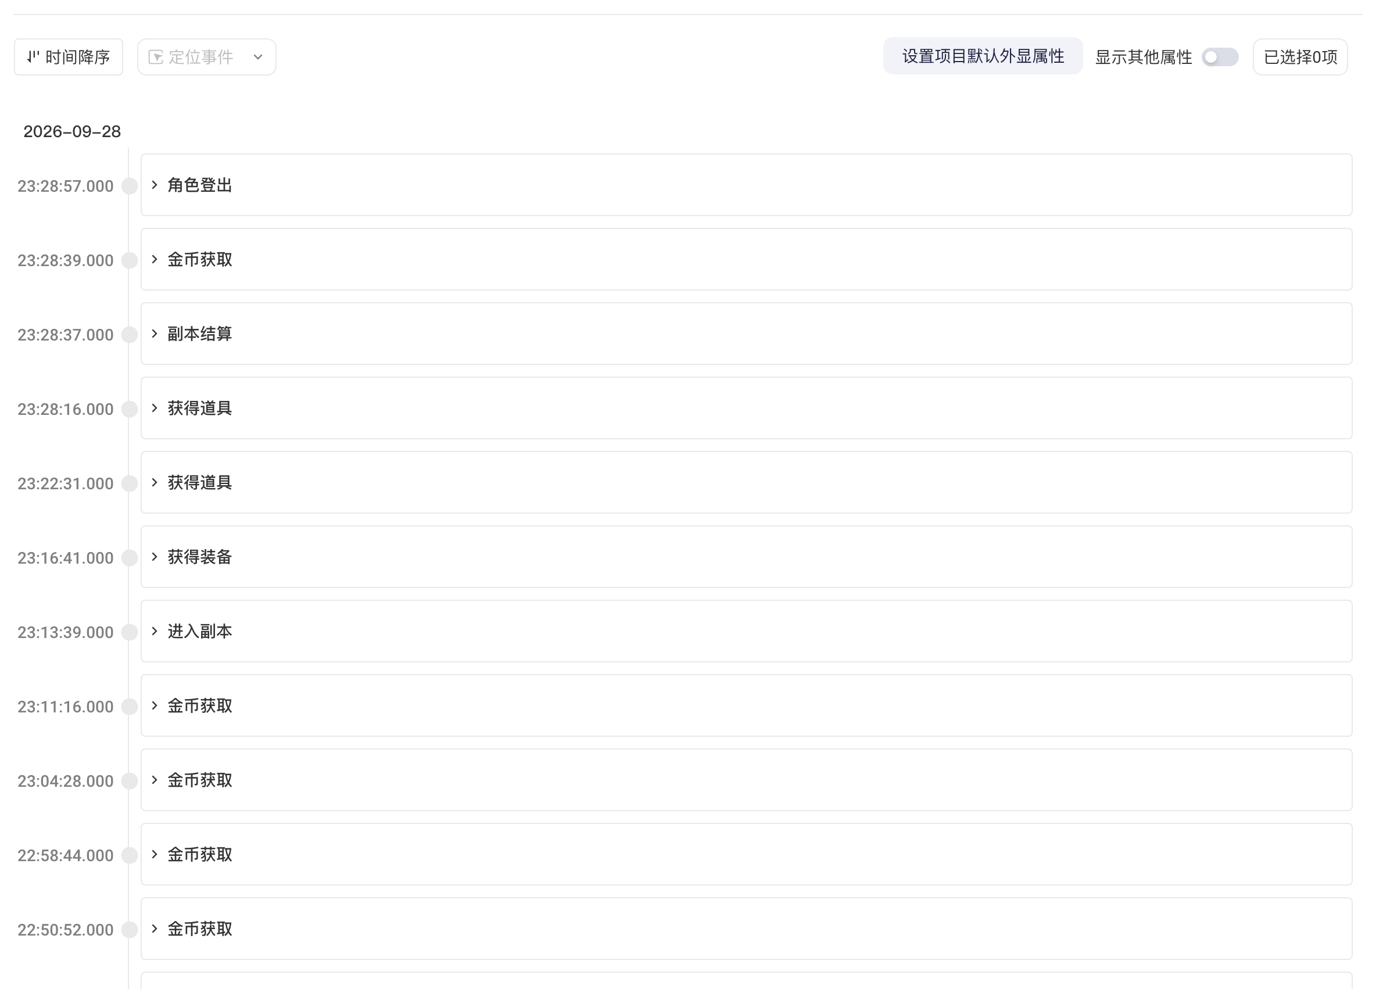Click the timestamp 23:22:31.000
Screen dimensions: 1376x989
66,483
